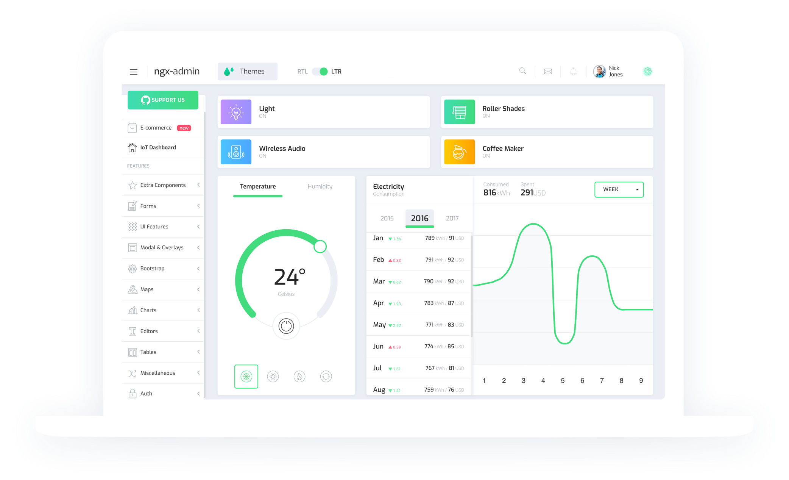Image resolution: width=789 pixels, height=480 pixels.
Task: Open the notifications bell icon
Action: [x=573, y=71]
